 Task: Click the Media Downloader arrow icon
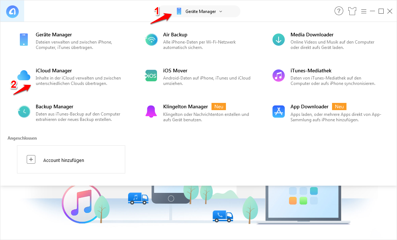coord(279,40)
